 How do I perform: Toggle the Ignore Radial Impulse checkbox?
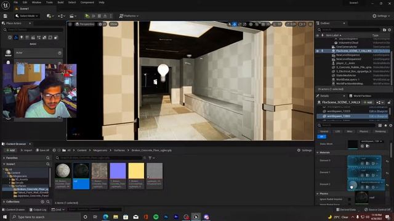tap(349, 199)
